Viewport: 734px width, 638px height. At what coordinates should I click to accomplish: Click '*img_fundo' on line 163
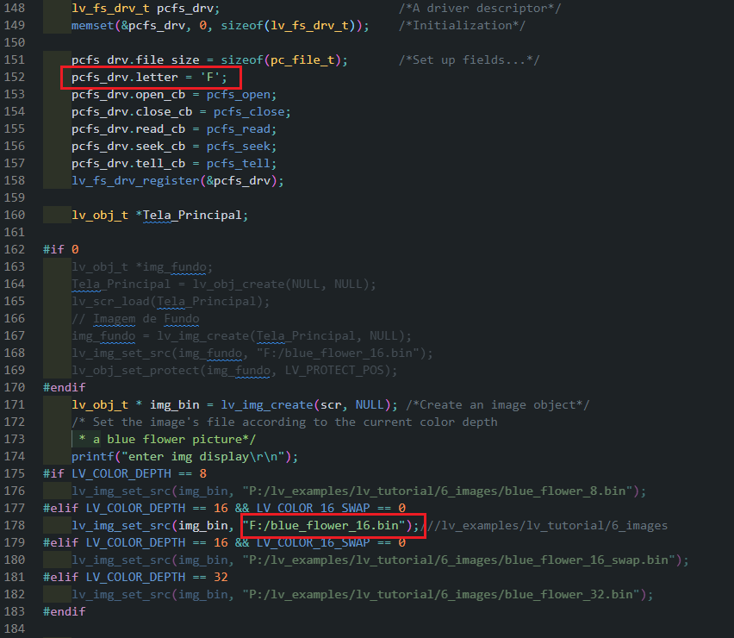pos(171,267)
